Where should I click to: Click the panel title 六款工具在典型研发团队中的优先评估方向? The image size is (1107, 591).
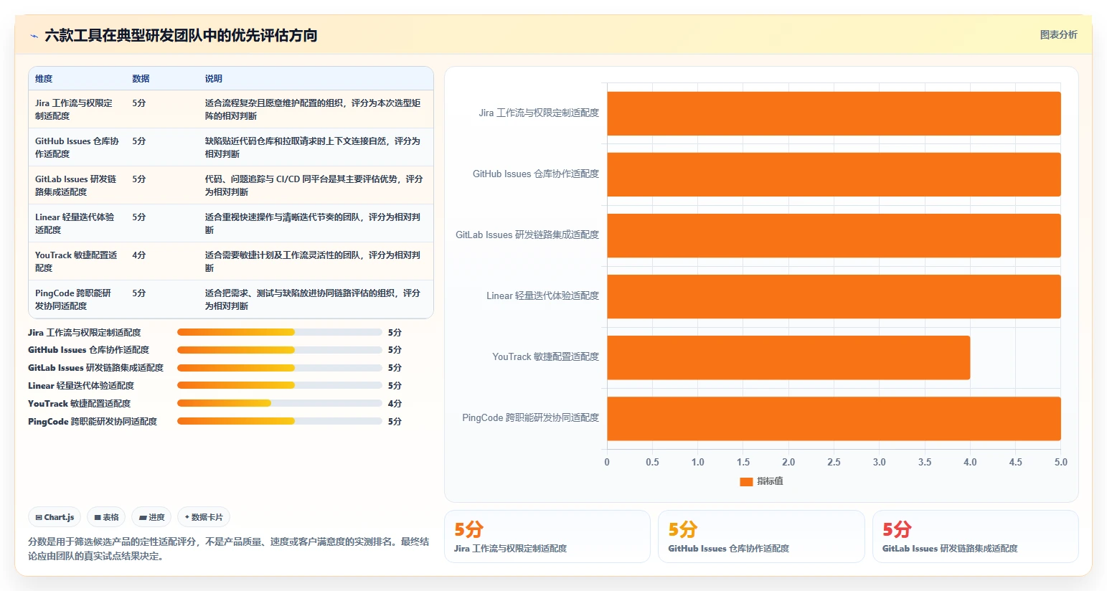(x=181, y=36)
